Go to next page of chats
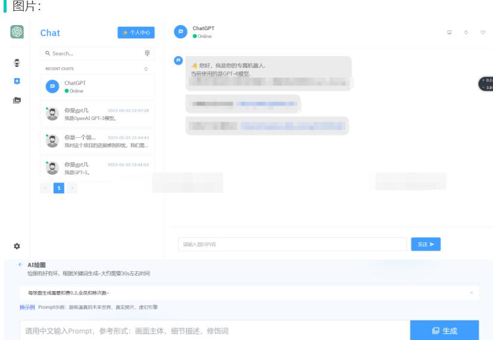 coord(72,188)
